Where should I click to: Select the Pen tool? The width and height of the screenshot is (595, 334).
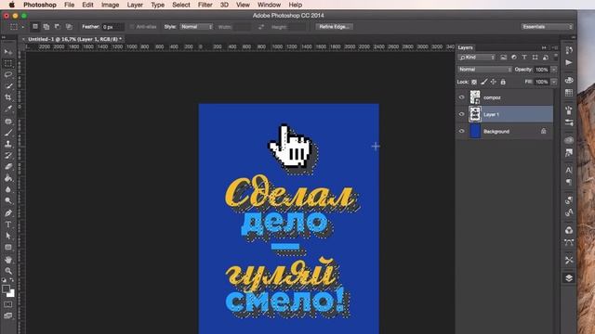click(8, 213)
